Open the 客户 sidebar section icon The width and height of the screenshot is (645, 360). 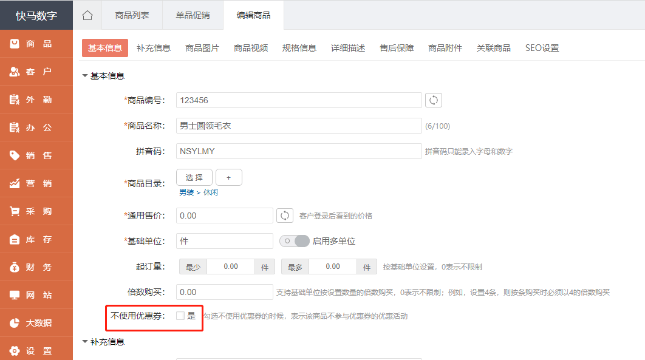pos(15,72)
